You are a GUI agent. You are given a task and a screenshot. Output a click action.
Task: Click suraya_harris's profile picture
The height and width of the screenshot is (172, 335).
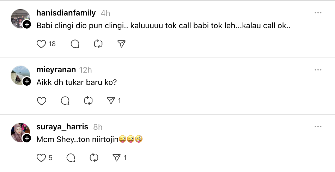pos(20,131)
